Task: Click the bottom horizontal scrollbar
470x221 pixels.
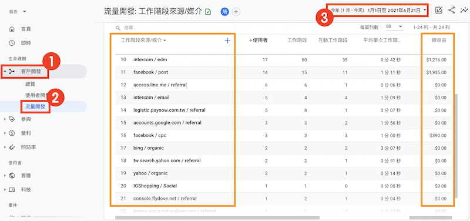Action: (x=217, y=217)
